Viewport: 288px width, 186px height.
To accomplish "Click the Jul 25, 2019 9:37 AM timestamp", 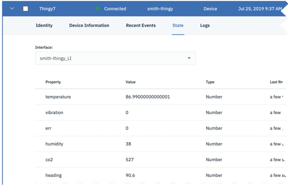I will coord(260,9).
